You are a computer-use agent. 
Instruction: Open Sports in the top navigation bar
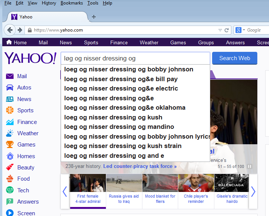(x=91, y=42)
